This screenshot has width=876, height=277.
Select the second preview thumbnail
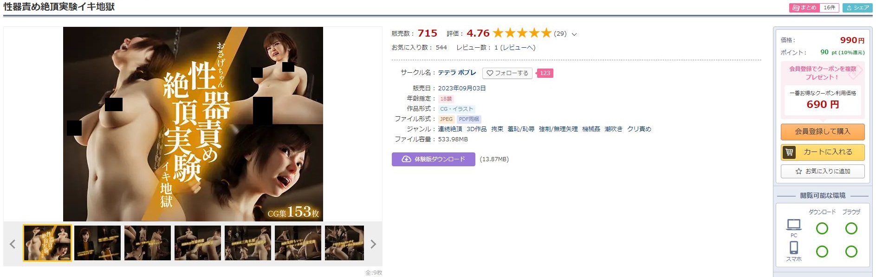(97, 243)
